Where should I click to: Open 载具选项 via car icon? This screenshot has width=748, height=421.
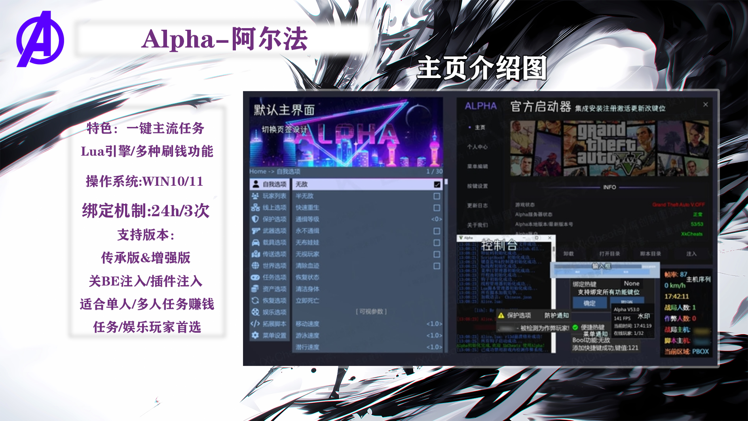(x=256, y=242)
